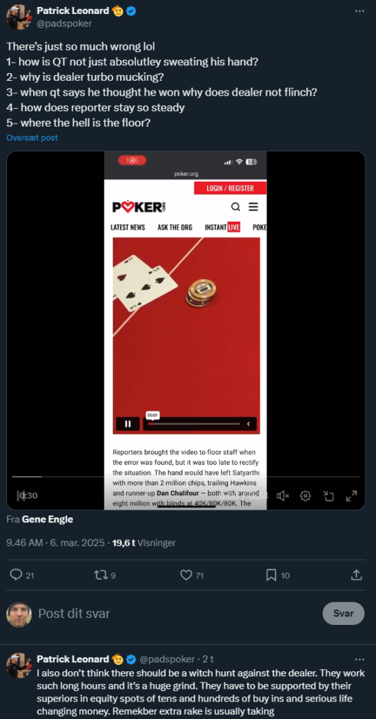The height and width of the screenshot is (719, 376).
Task: Open Patrick Leonard's avatar on the reply
Action: 19,666
